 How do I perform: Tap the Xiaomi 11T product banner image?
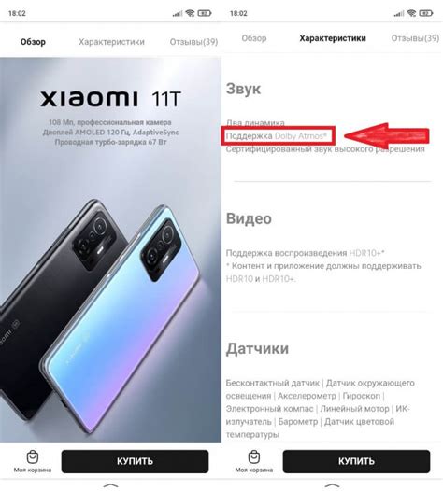(110, 250)
